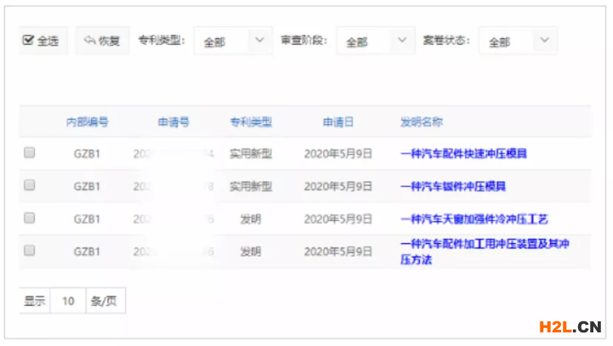Click the 发明名称 column header
This screenshot has height=346, width=613.
pos(421,122)
